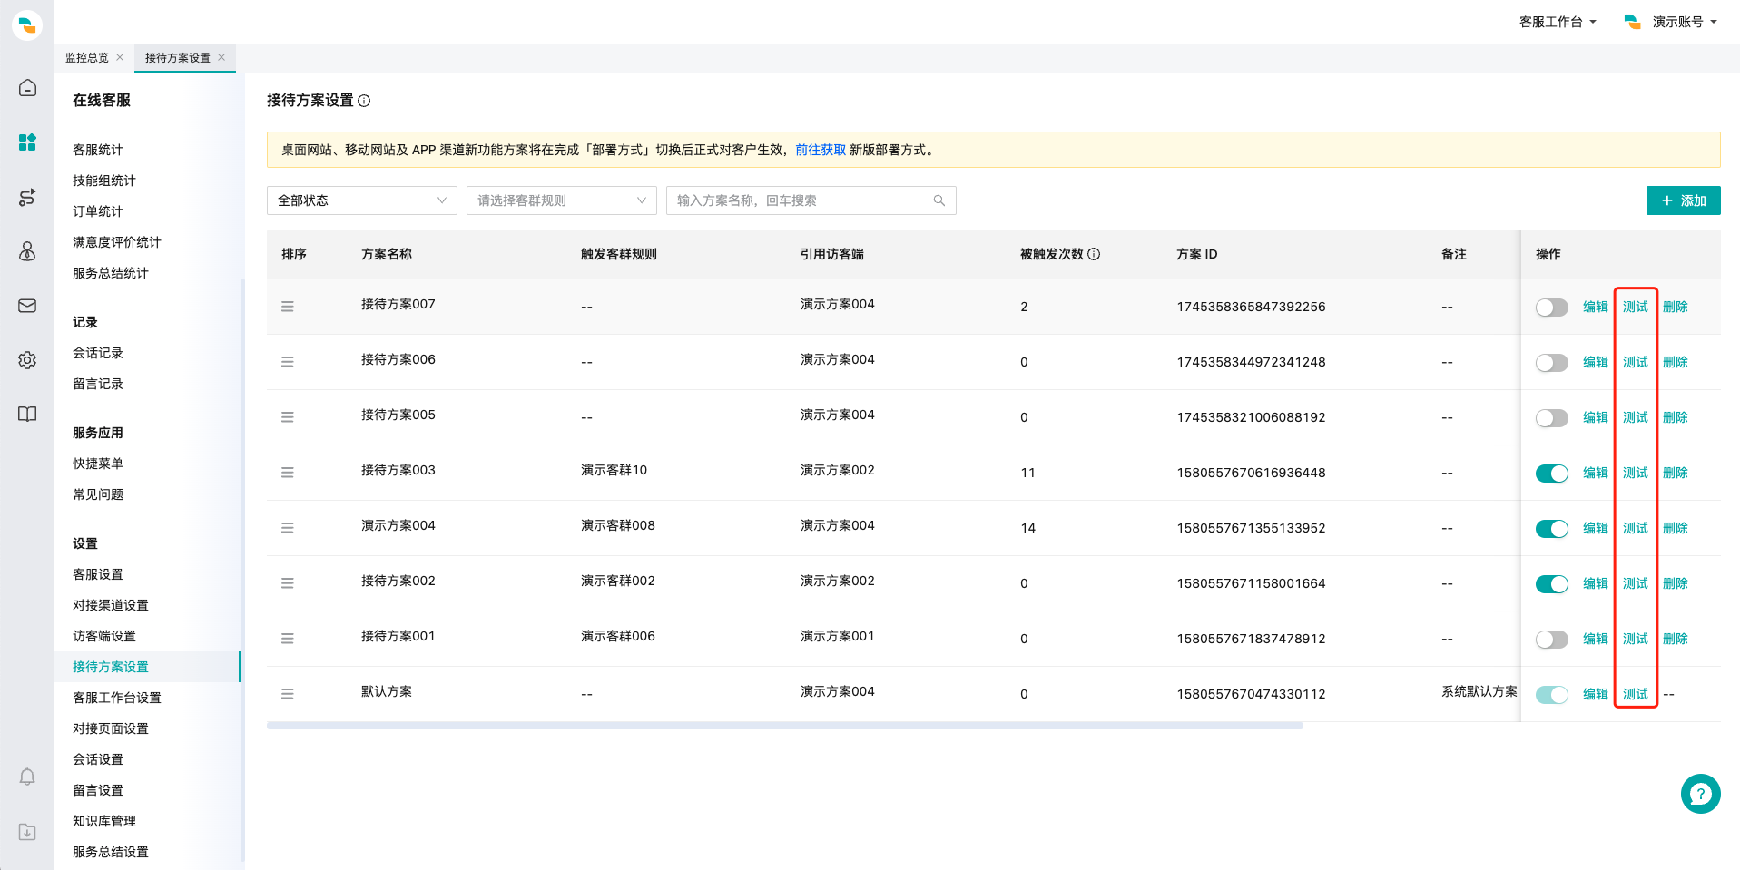
Task: Focus the 输入方案名称 search field
Action: click(811, 200)
